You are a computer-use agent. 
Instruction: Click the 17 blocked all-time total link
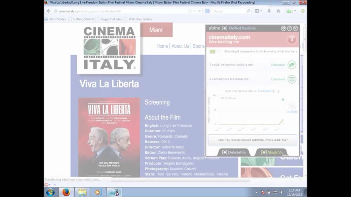click(264, 91)
